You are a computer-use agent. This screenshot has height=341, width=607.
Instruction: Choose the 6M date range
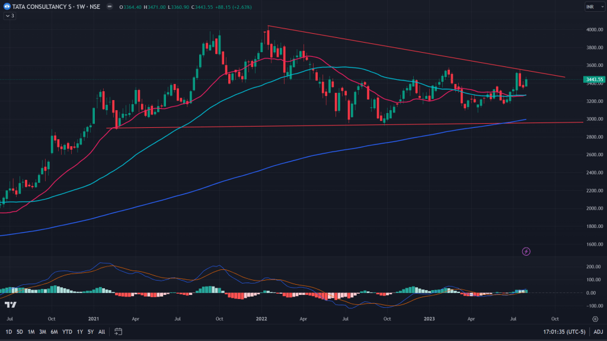54,332
